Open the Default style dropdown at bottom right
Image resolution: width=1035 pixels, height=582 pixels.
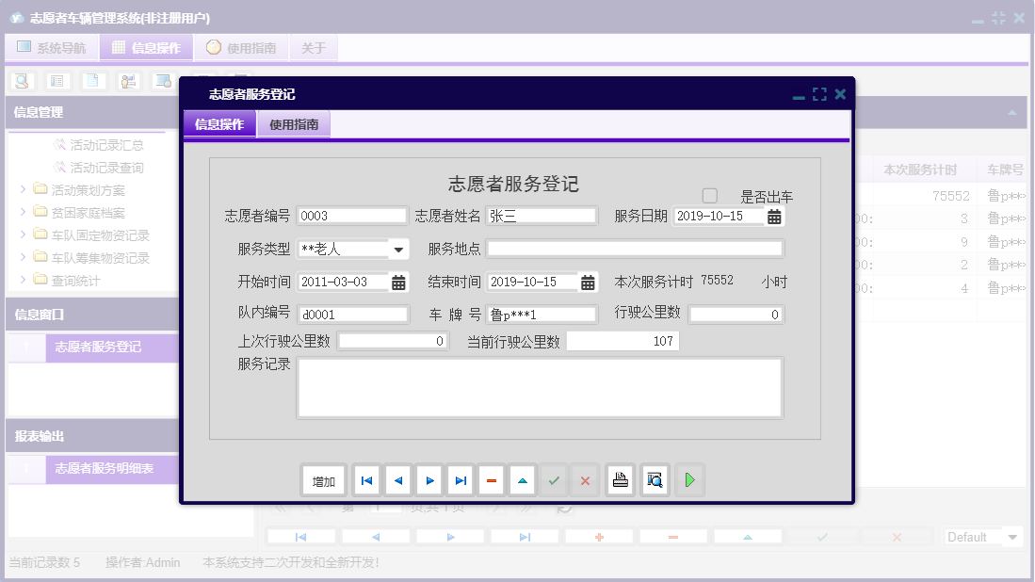click(982, 537)
